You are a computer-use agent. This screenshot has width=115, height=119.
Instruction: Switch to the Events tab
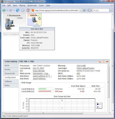point(11,70)
